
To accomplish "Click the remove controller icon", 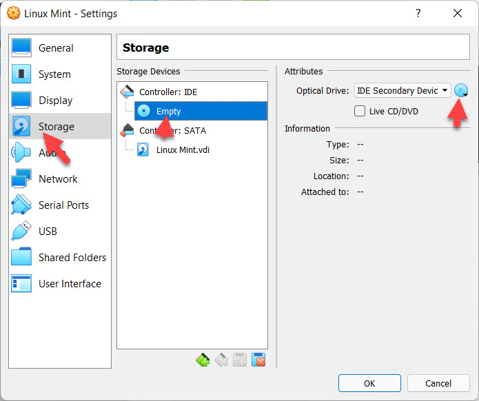I will pos(221,360).
